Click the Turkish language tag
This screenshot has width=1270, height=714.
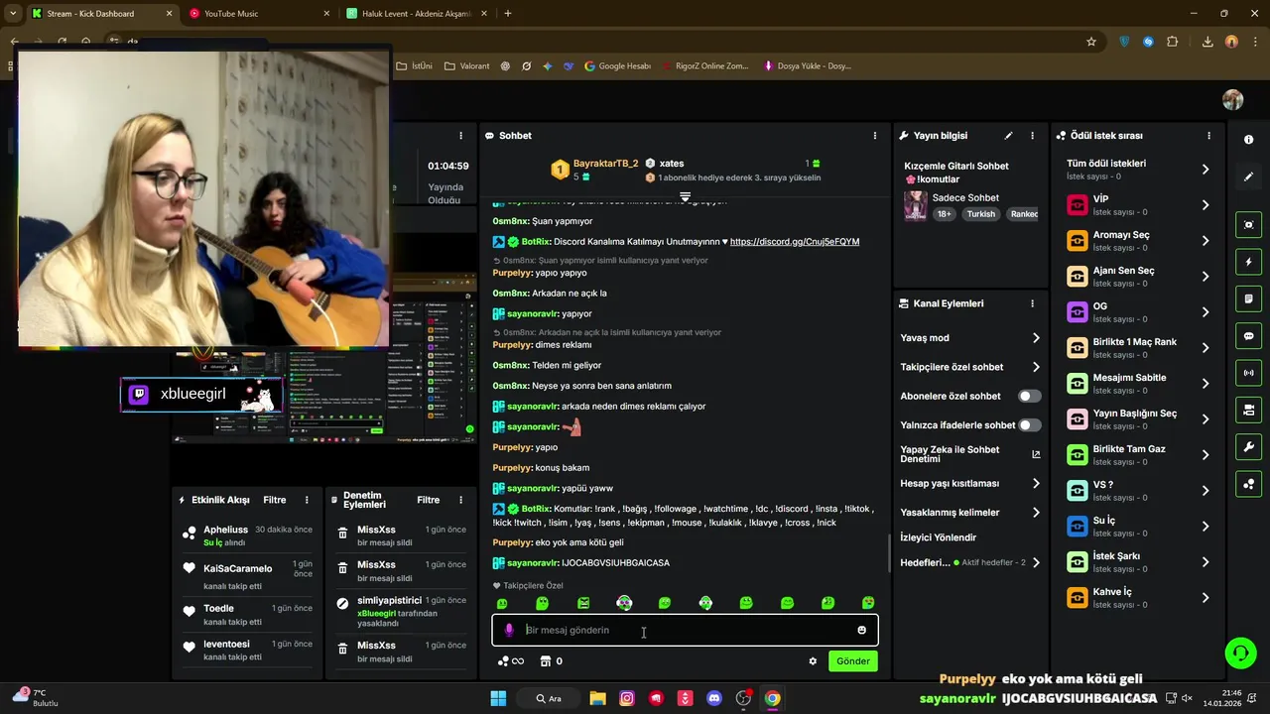coord(980,214)
